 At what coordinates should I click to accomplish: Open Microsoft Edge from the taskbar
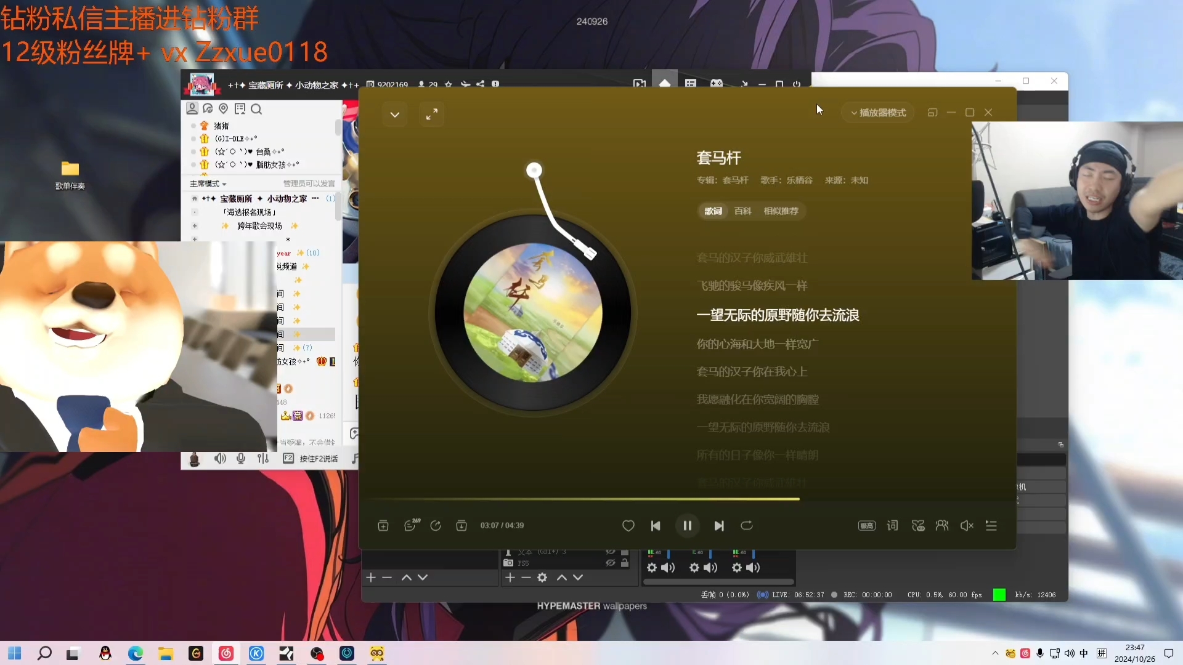pos(136,653)
